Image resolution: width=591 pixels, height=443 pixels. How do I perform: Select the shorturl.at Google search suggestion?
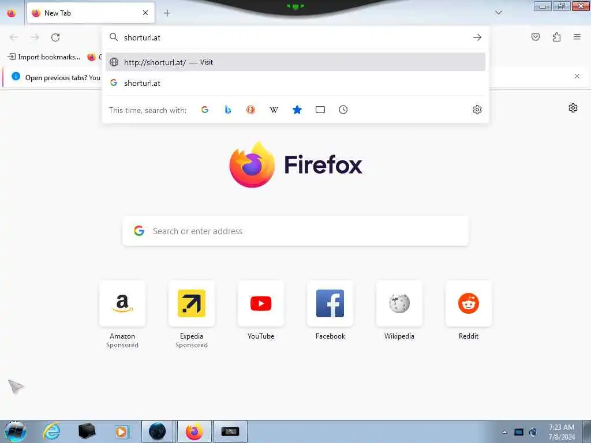(x=295, y=83)
